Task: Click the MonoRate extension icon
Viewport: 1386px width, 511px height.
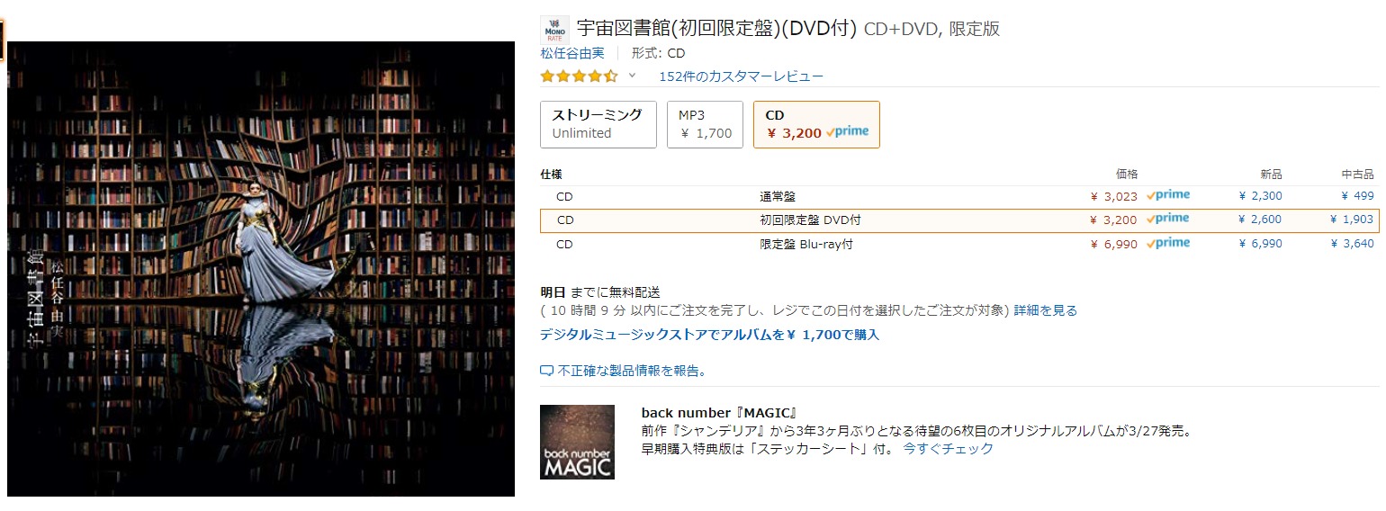Action: point(554,30)
